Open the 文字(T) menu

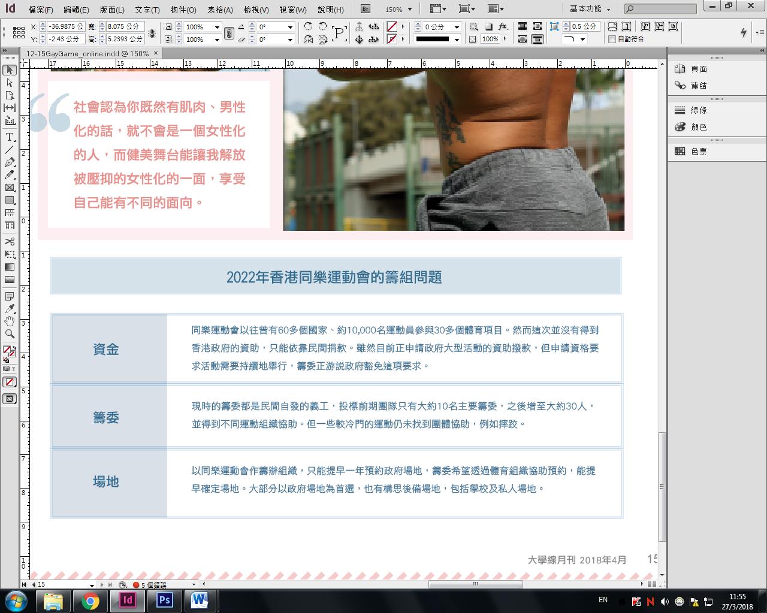[147, 10]
